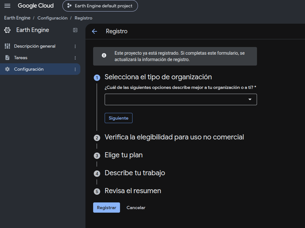
Task: Click the Registrar button
Action: point(107,208)
